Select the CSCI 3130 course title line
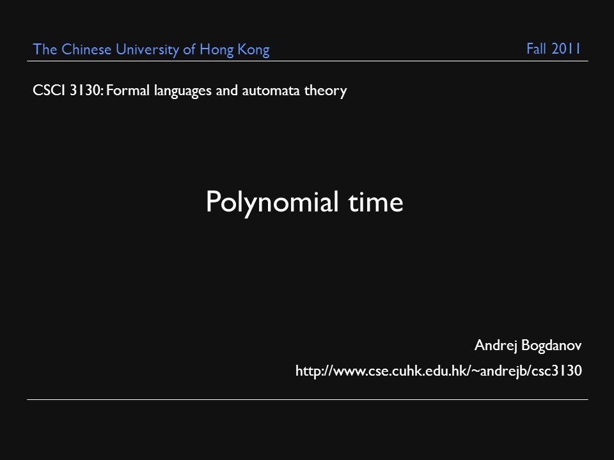The height and width of the screenshot is (460, 614). pos(190,91)
